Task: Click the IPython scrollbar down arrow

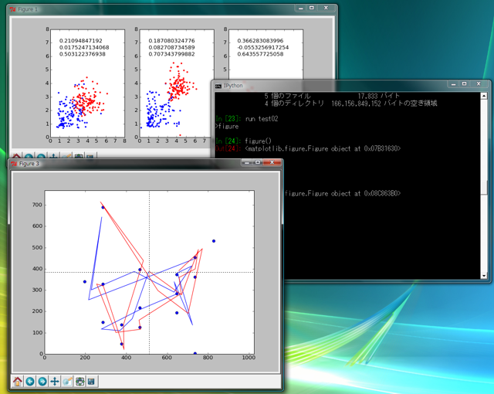Action: click(x=484, y=276)
